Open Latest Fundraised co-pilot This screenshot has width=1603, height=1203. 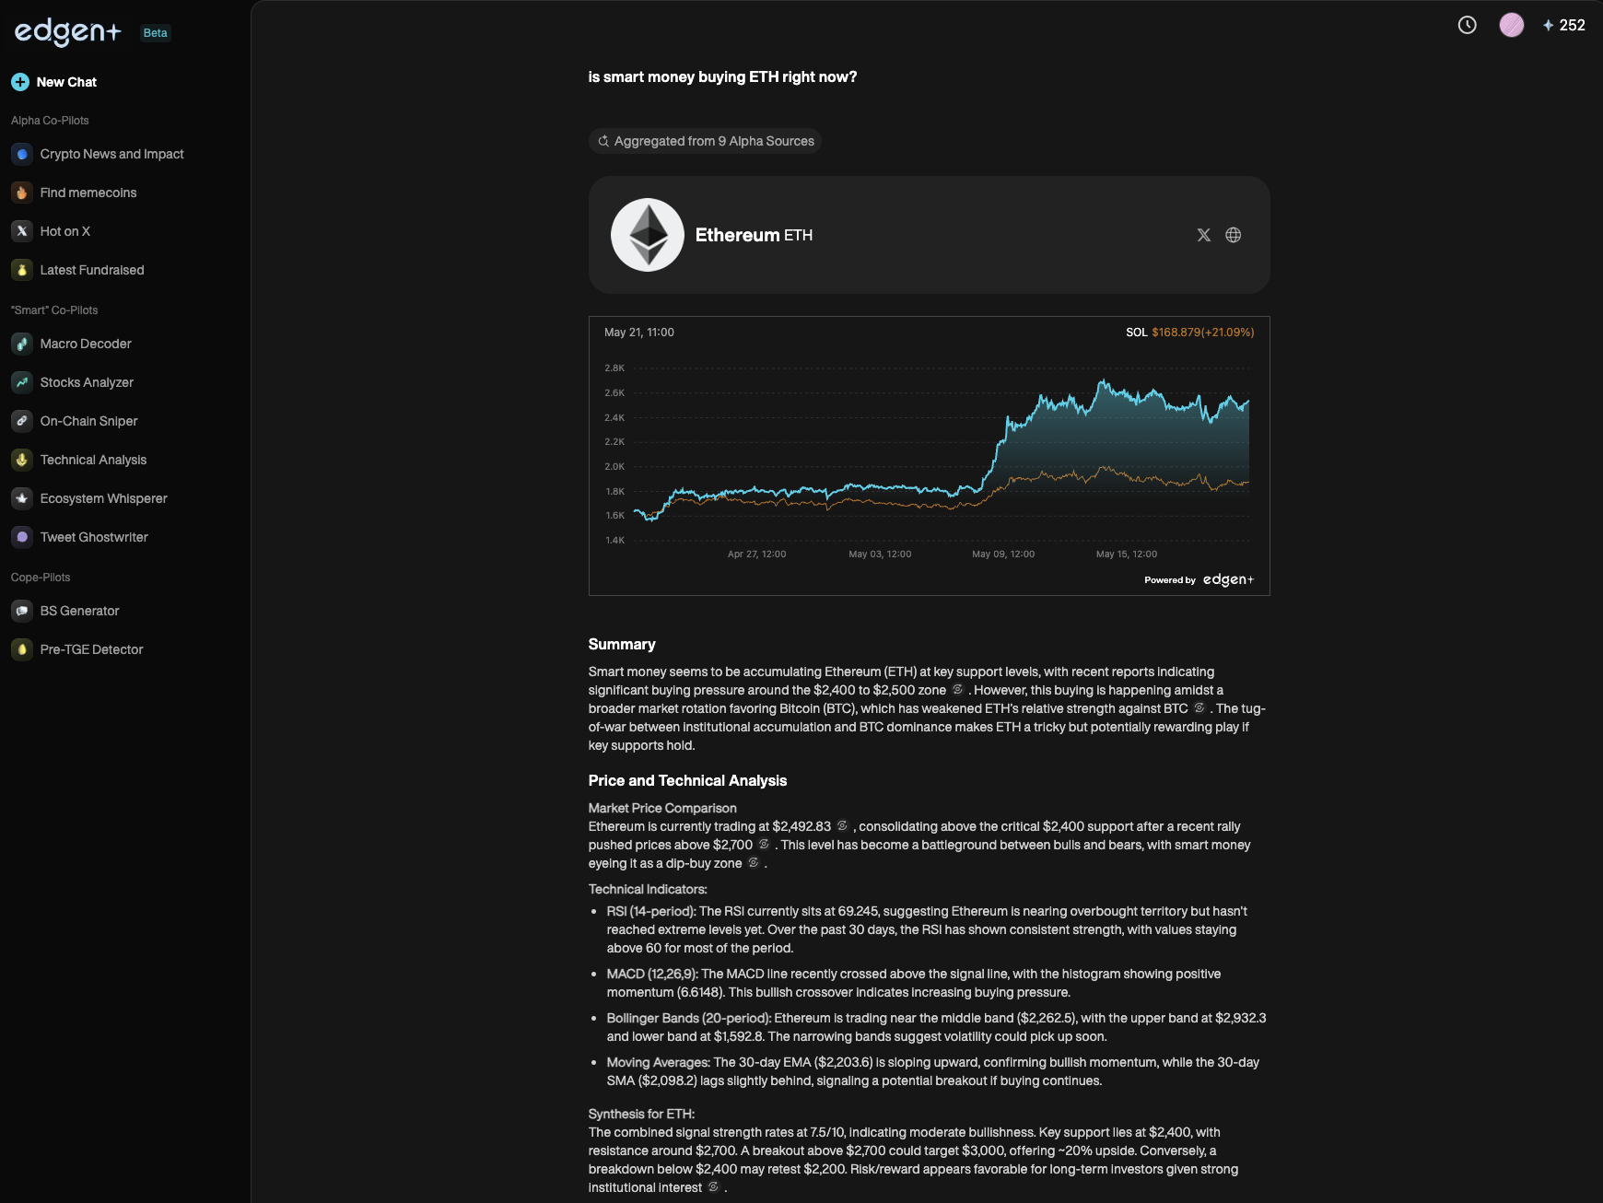(x=92, y=270)
